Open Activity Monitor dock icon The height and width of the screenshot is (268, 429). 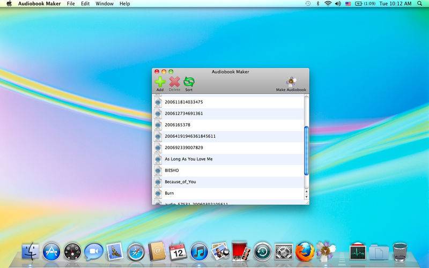[358, 251]
